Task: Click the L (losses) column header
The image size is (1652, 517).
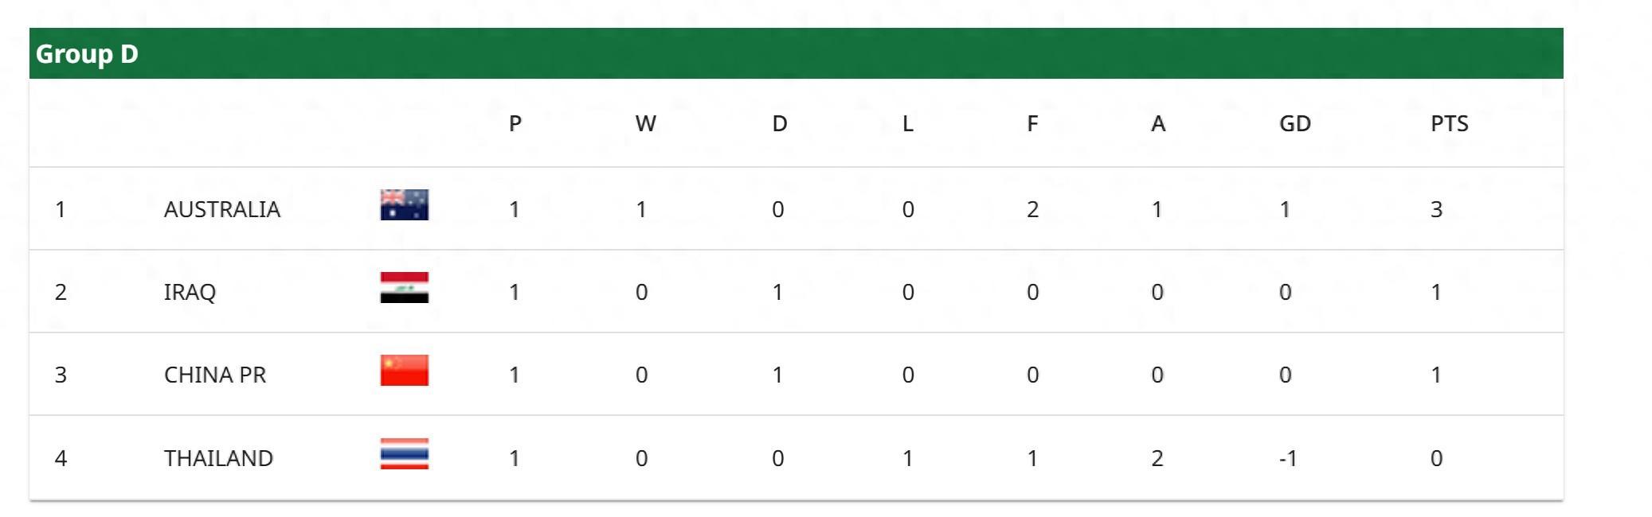Action: coord(907,123)
